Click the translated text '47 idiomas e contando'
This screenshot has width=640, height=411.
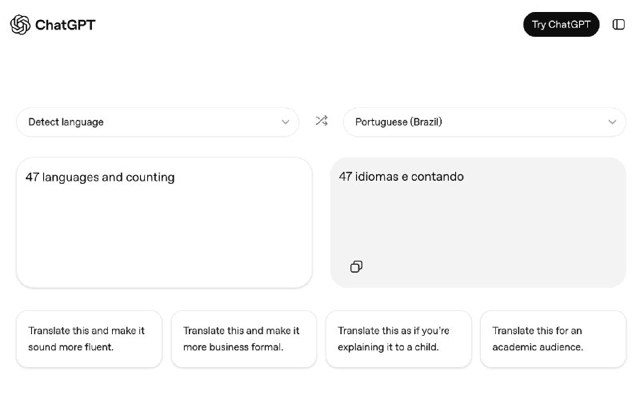pos(402,177)
